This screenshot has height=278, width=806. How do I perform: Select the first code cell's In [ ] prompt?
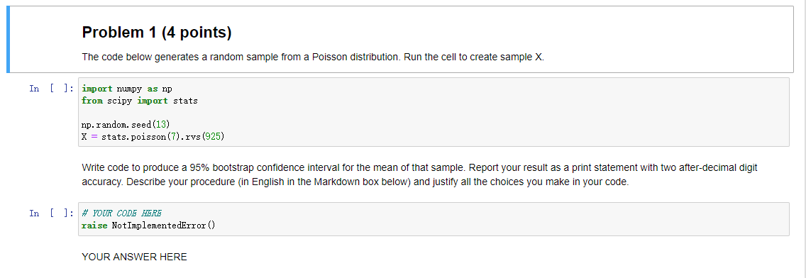(51, 89)
